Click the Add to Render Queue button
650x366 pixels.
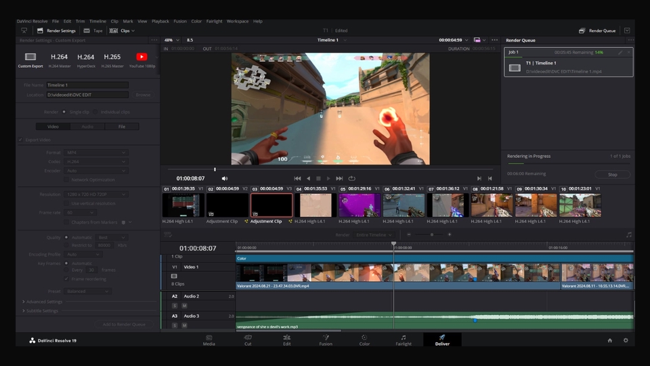pos(123,325)
